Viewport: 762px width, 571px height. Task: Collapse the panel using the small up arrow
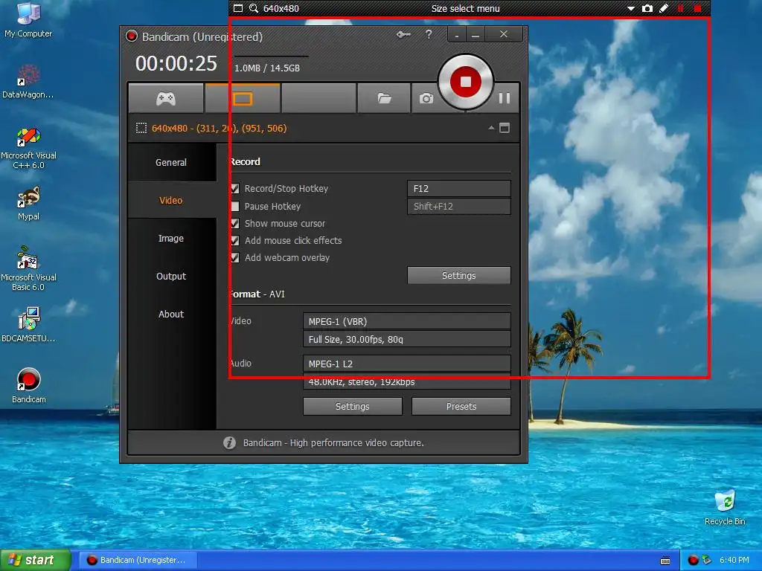click(491, 128)
